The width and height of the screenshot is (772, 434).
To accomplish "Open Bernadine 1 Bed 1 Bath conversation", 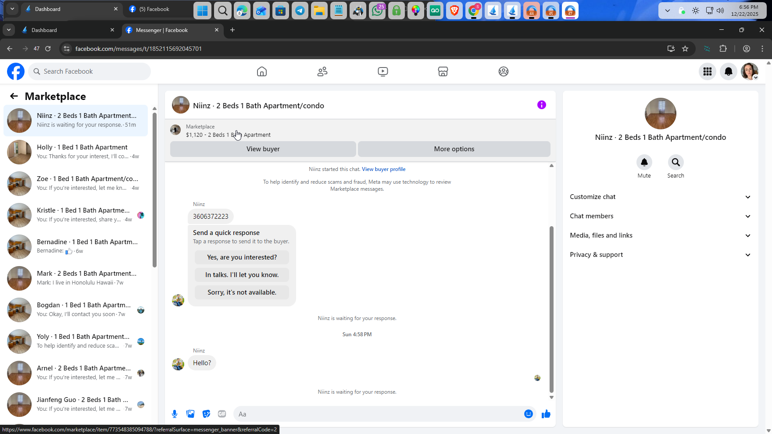I will 75,247.
